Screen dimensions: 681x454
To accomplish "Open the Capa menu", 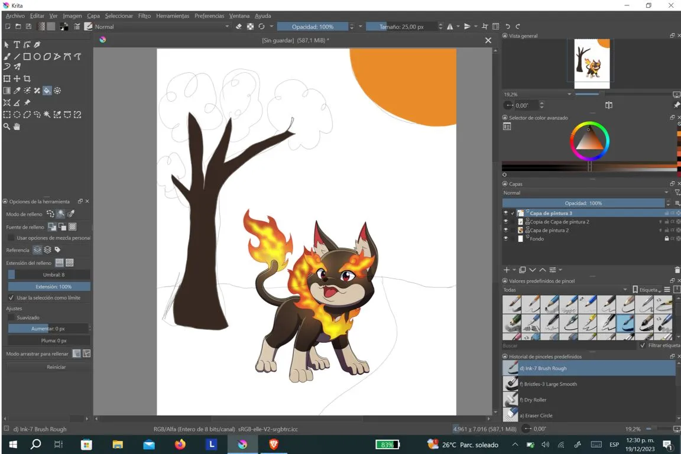I will (x=93, y=15).
